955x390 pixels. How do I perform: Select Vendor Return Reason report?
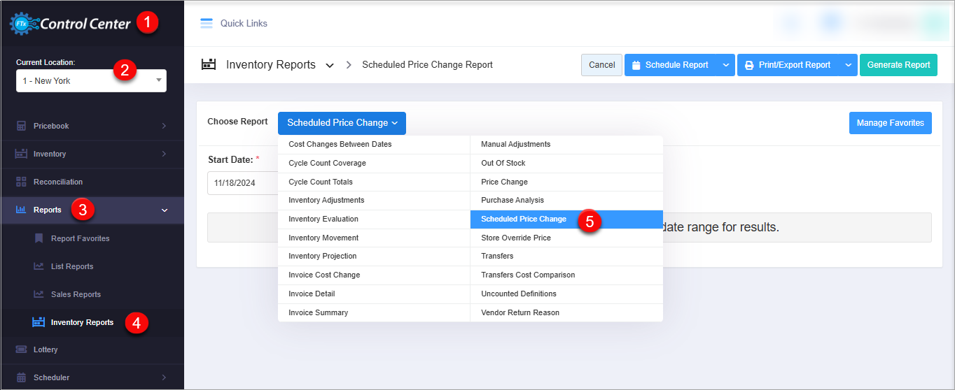point(520,312)
